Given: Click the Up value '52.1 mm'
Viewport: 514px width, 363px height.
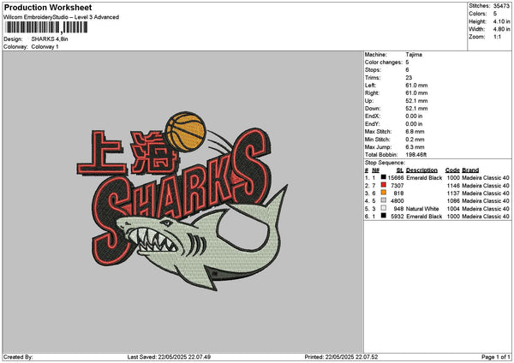Looking at the screenshot, I should tap(416, 101).
